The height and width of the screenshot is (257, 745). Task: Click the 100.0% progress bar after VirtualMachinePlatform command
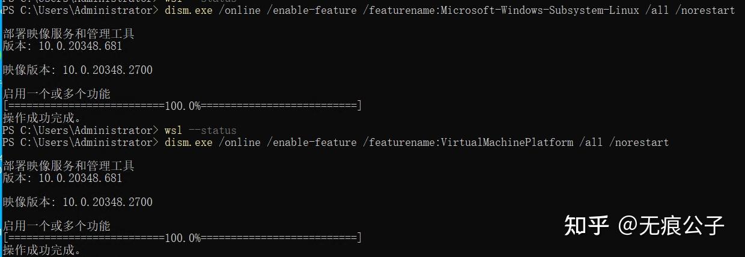(x=182, y=238)
